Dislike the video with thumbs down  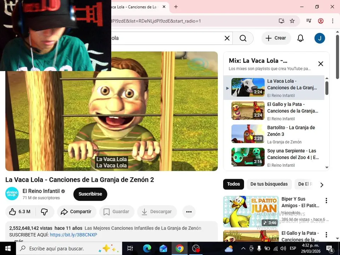click(x=45, y=212)
